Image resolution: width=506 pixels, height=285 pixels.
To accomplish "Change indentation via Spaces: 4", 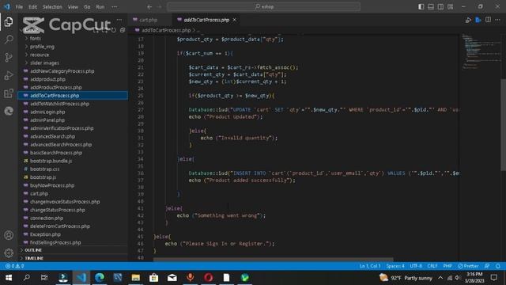I will pos(395,266).
